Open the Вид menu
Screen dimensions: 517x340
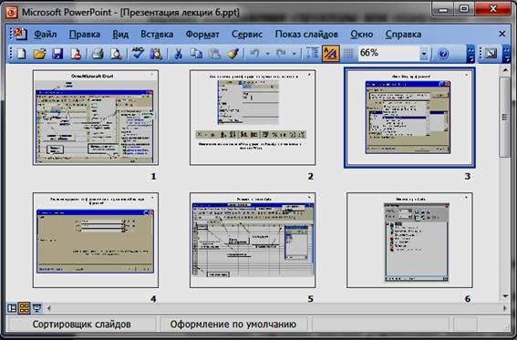[120, 35]
